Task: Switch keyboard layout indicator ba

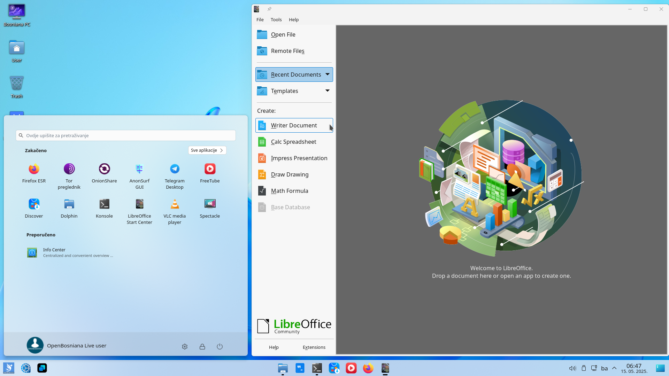Action: (x=605, y=368)
